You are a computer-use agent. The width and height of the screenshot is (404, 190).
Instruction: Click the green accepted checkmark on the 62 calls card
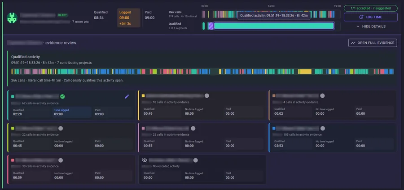(62, 96)
